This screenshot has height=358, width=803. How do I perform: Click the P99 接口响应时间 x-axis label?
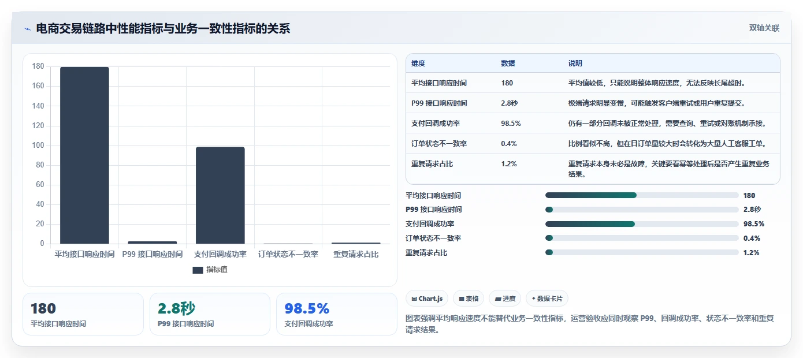click(153, 254)
